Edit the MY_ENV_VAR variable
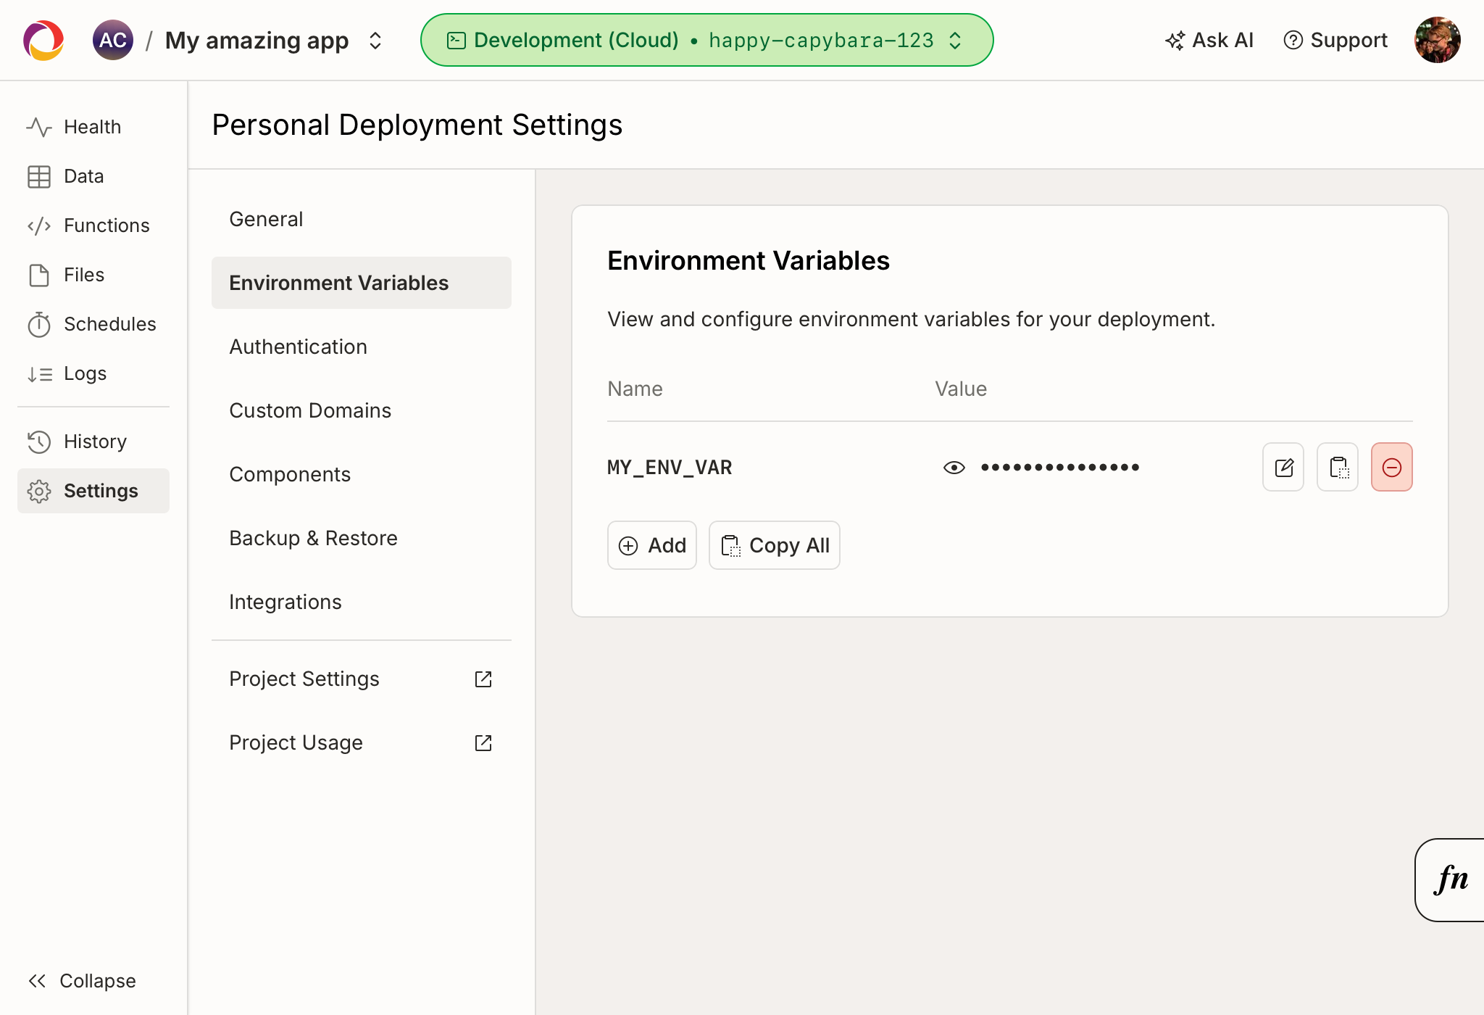Image resolution: width=1484 pixels, height=1015 pixels. coord(1283,467)
